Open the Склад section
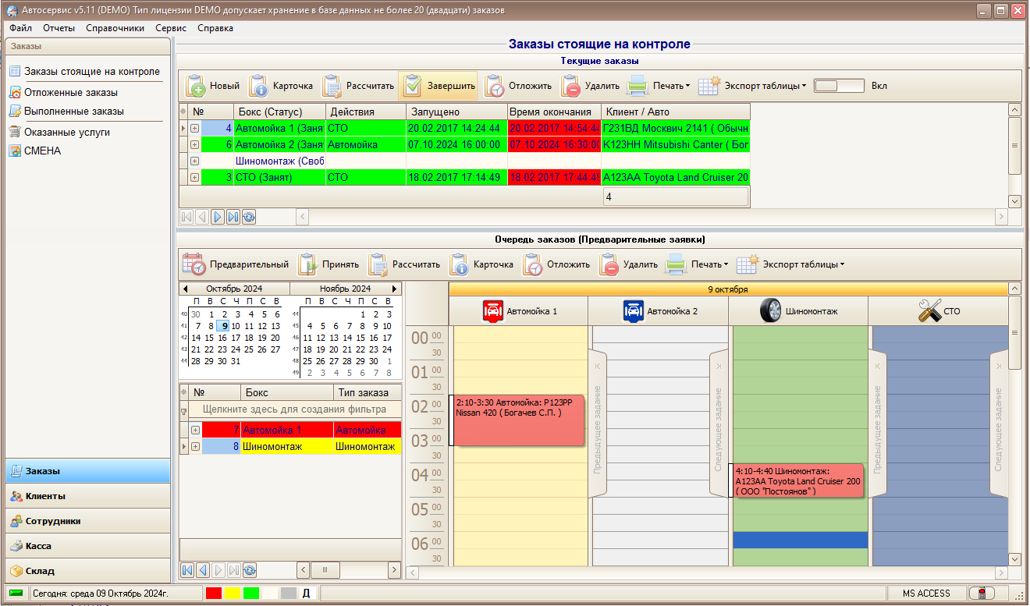This screenshot has width=1030, height=606. 87,571
